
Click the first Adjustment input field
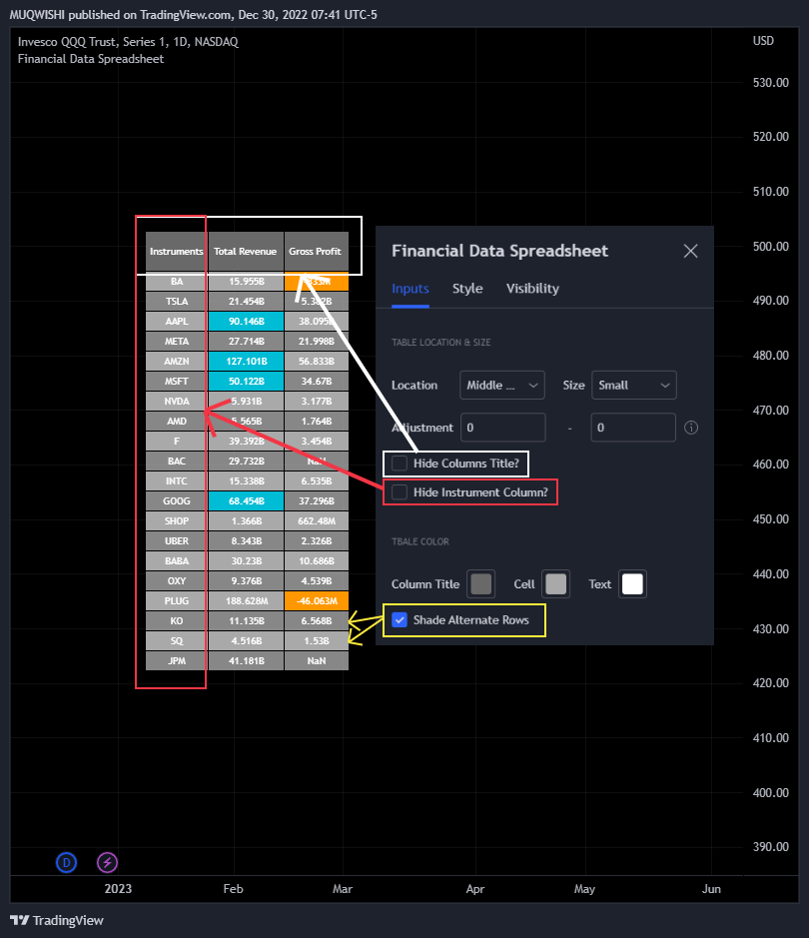pos(502,428)
